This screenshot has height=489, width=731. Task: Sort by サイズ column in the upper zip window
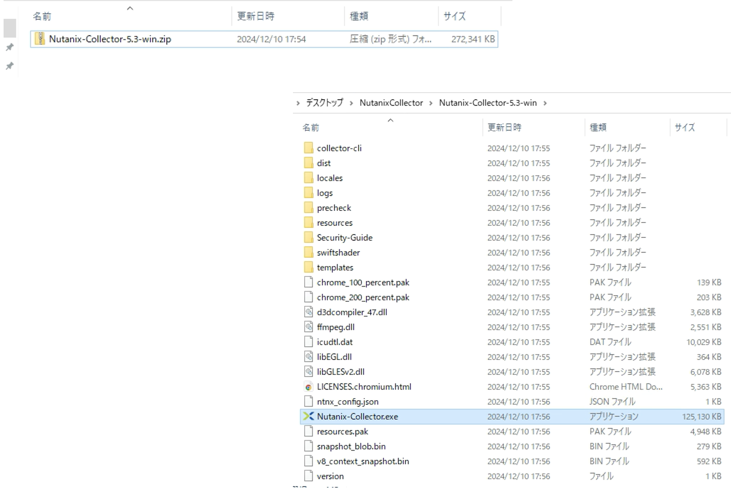click(455, 16)
